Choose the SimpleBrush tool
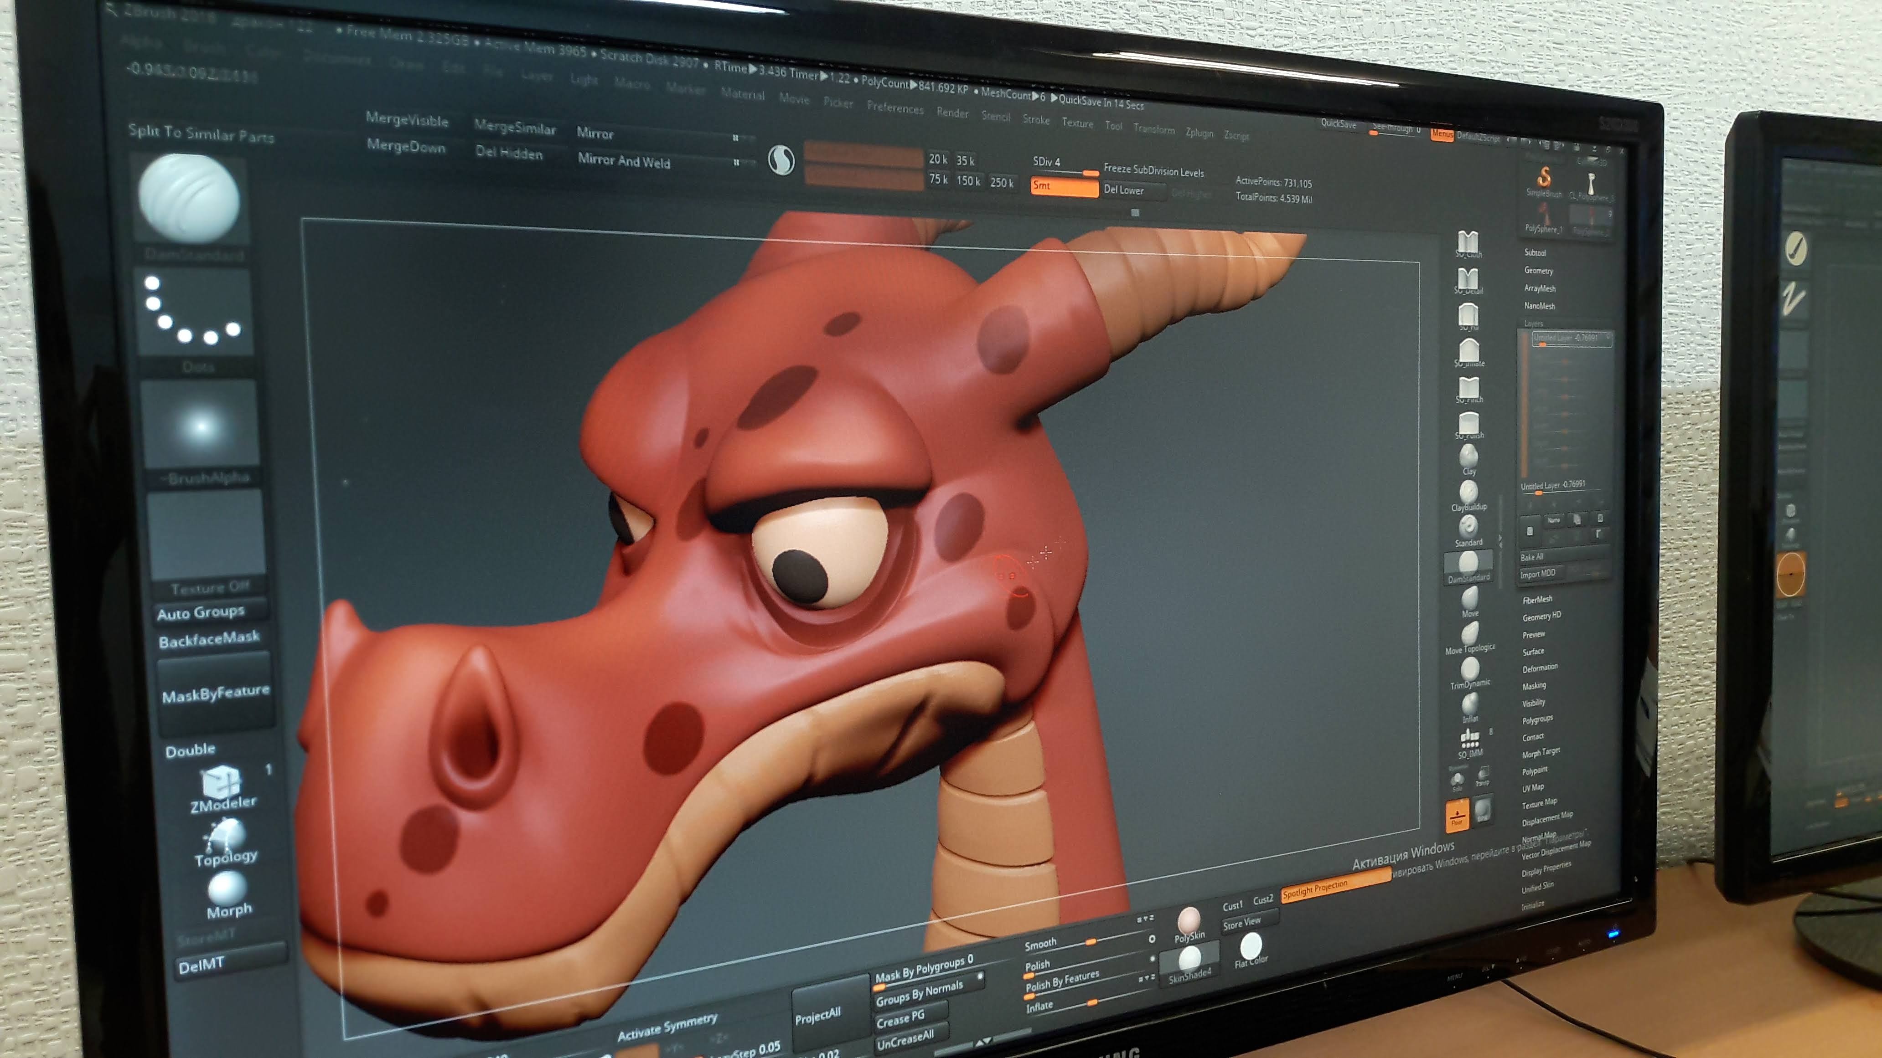 pos(1544,181)
